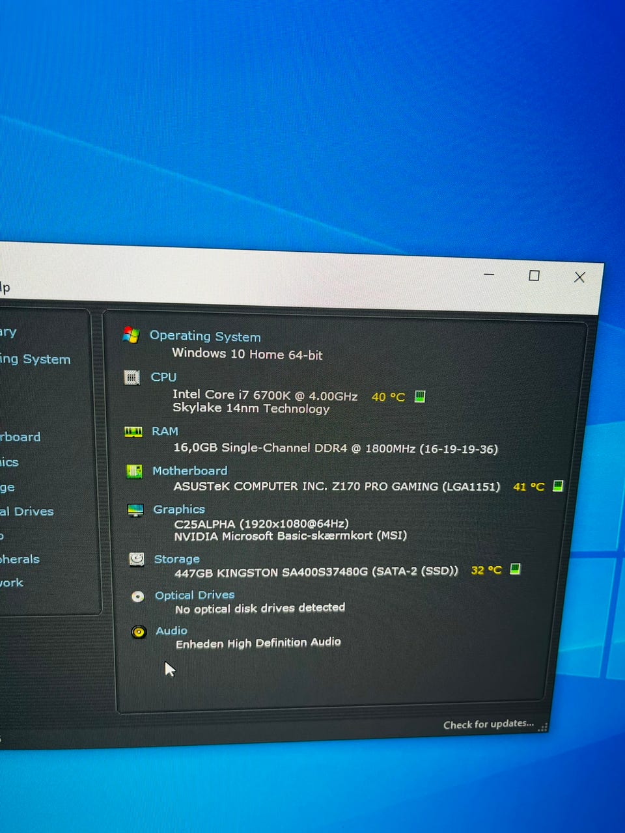Open the Motherboard section heading
Viewport: 625px width, 833px height.
(189, 471)
